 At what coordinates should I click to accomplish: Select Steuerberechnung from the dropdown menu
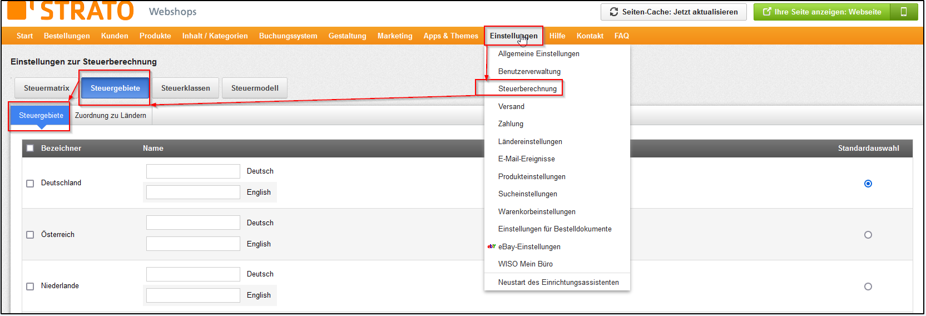coord(527,88)
